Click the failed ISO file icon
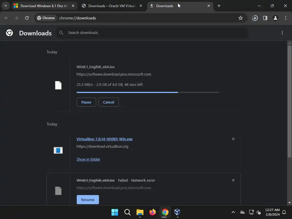The width and height of the screenshot is (292, 219). 58,191
